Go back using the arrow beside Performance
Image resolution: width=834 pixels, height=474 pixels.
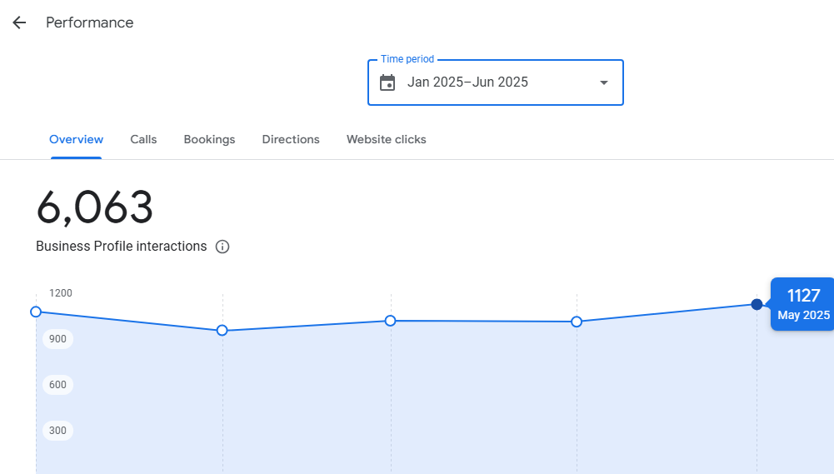[19, 22]
